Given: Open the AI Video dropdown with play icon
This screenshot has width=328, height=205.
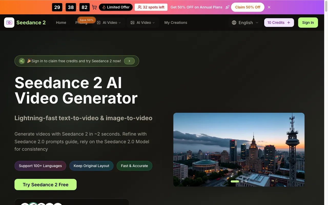Looking at the screenshot, I should pos(109,23).
